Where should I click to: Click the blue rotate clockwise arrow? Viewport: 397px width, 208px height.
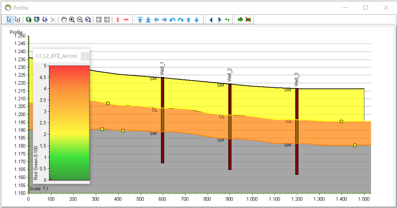(x=181, y=20)
